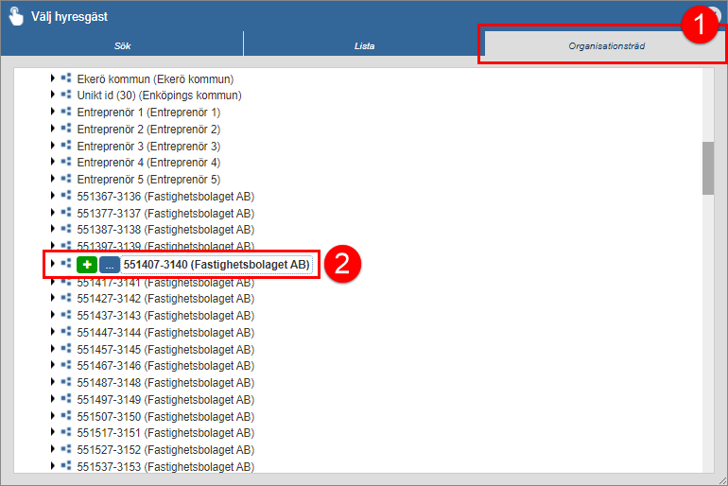Click the organisation icon beside Entreprenör 1
Viewport: 728px width, 486px height.
tap(66, 112)
